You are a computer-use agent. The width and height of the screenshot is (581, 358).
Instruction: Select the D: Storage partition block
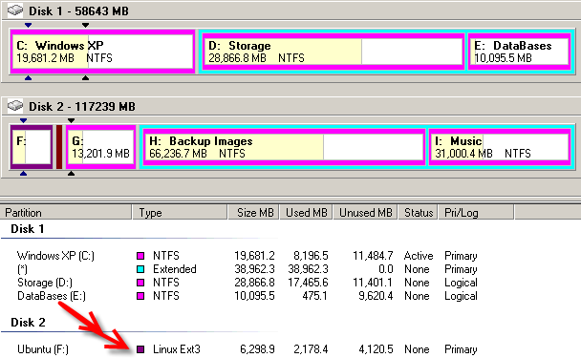coord(333,52)
